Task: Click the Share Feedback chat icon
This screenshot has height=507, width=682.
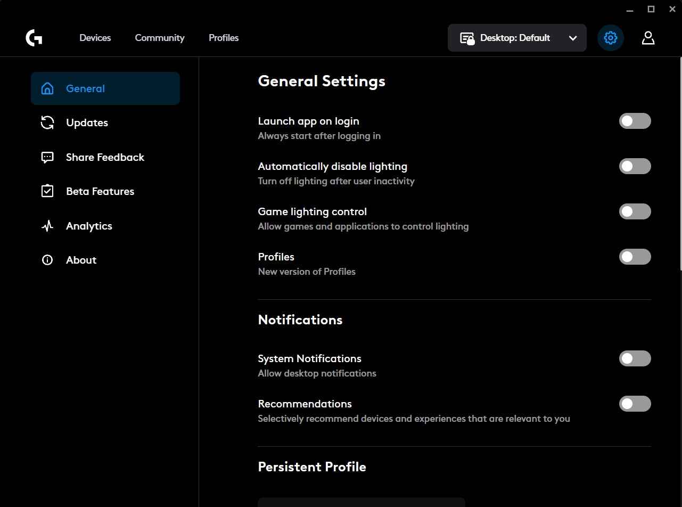Action: (47, 157)
